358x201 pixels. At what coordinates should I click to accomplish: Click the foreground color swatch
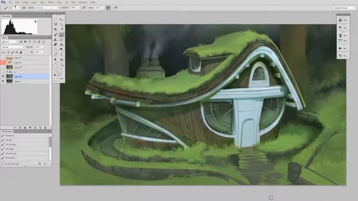click(x=56, y=70)
